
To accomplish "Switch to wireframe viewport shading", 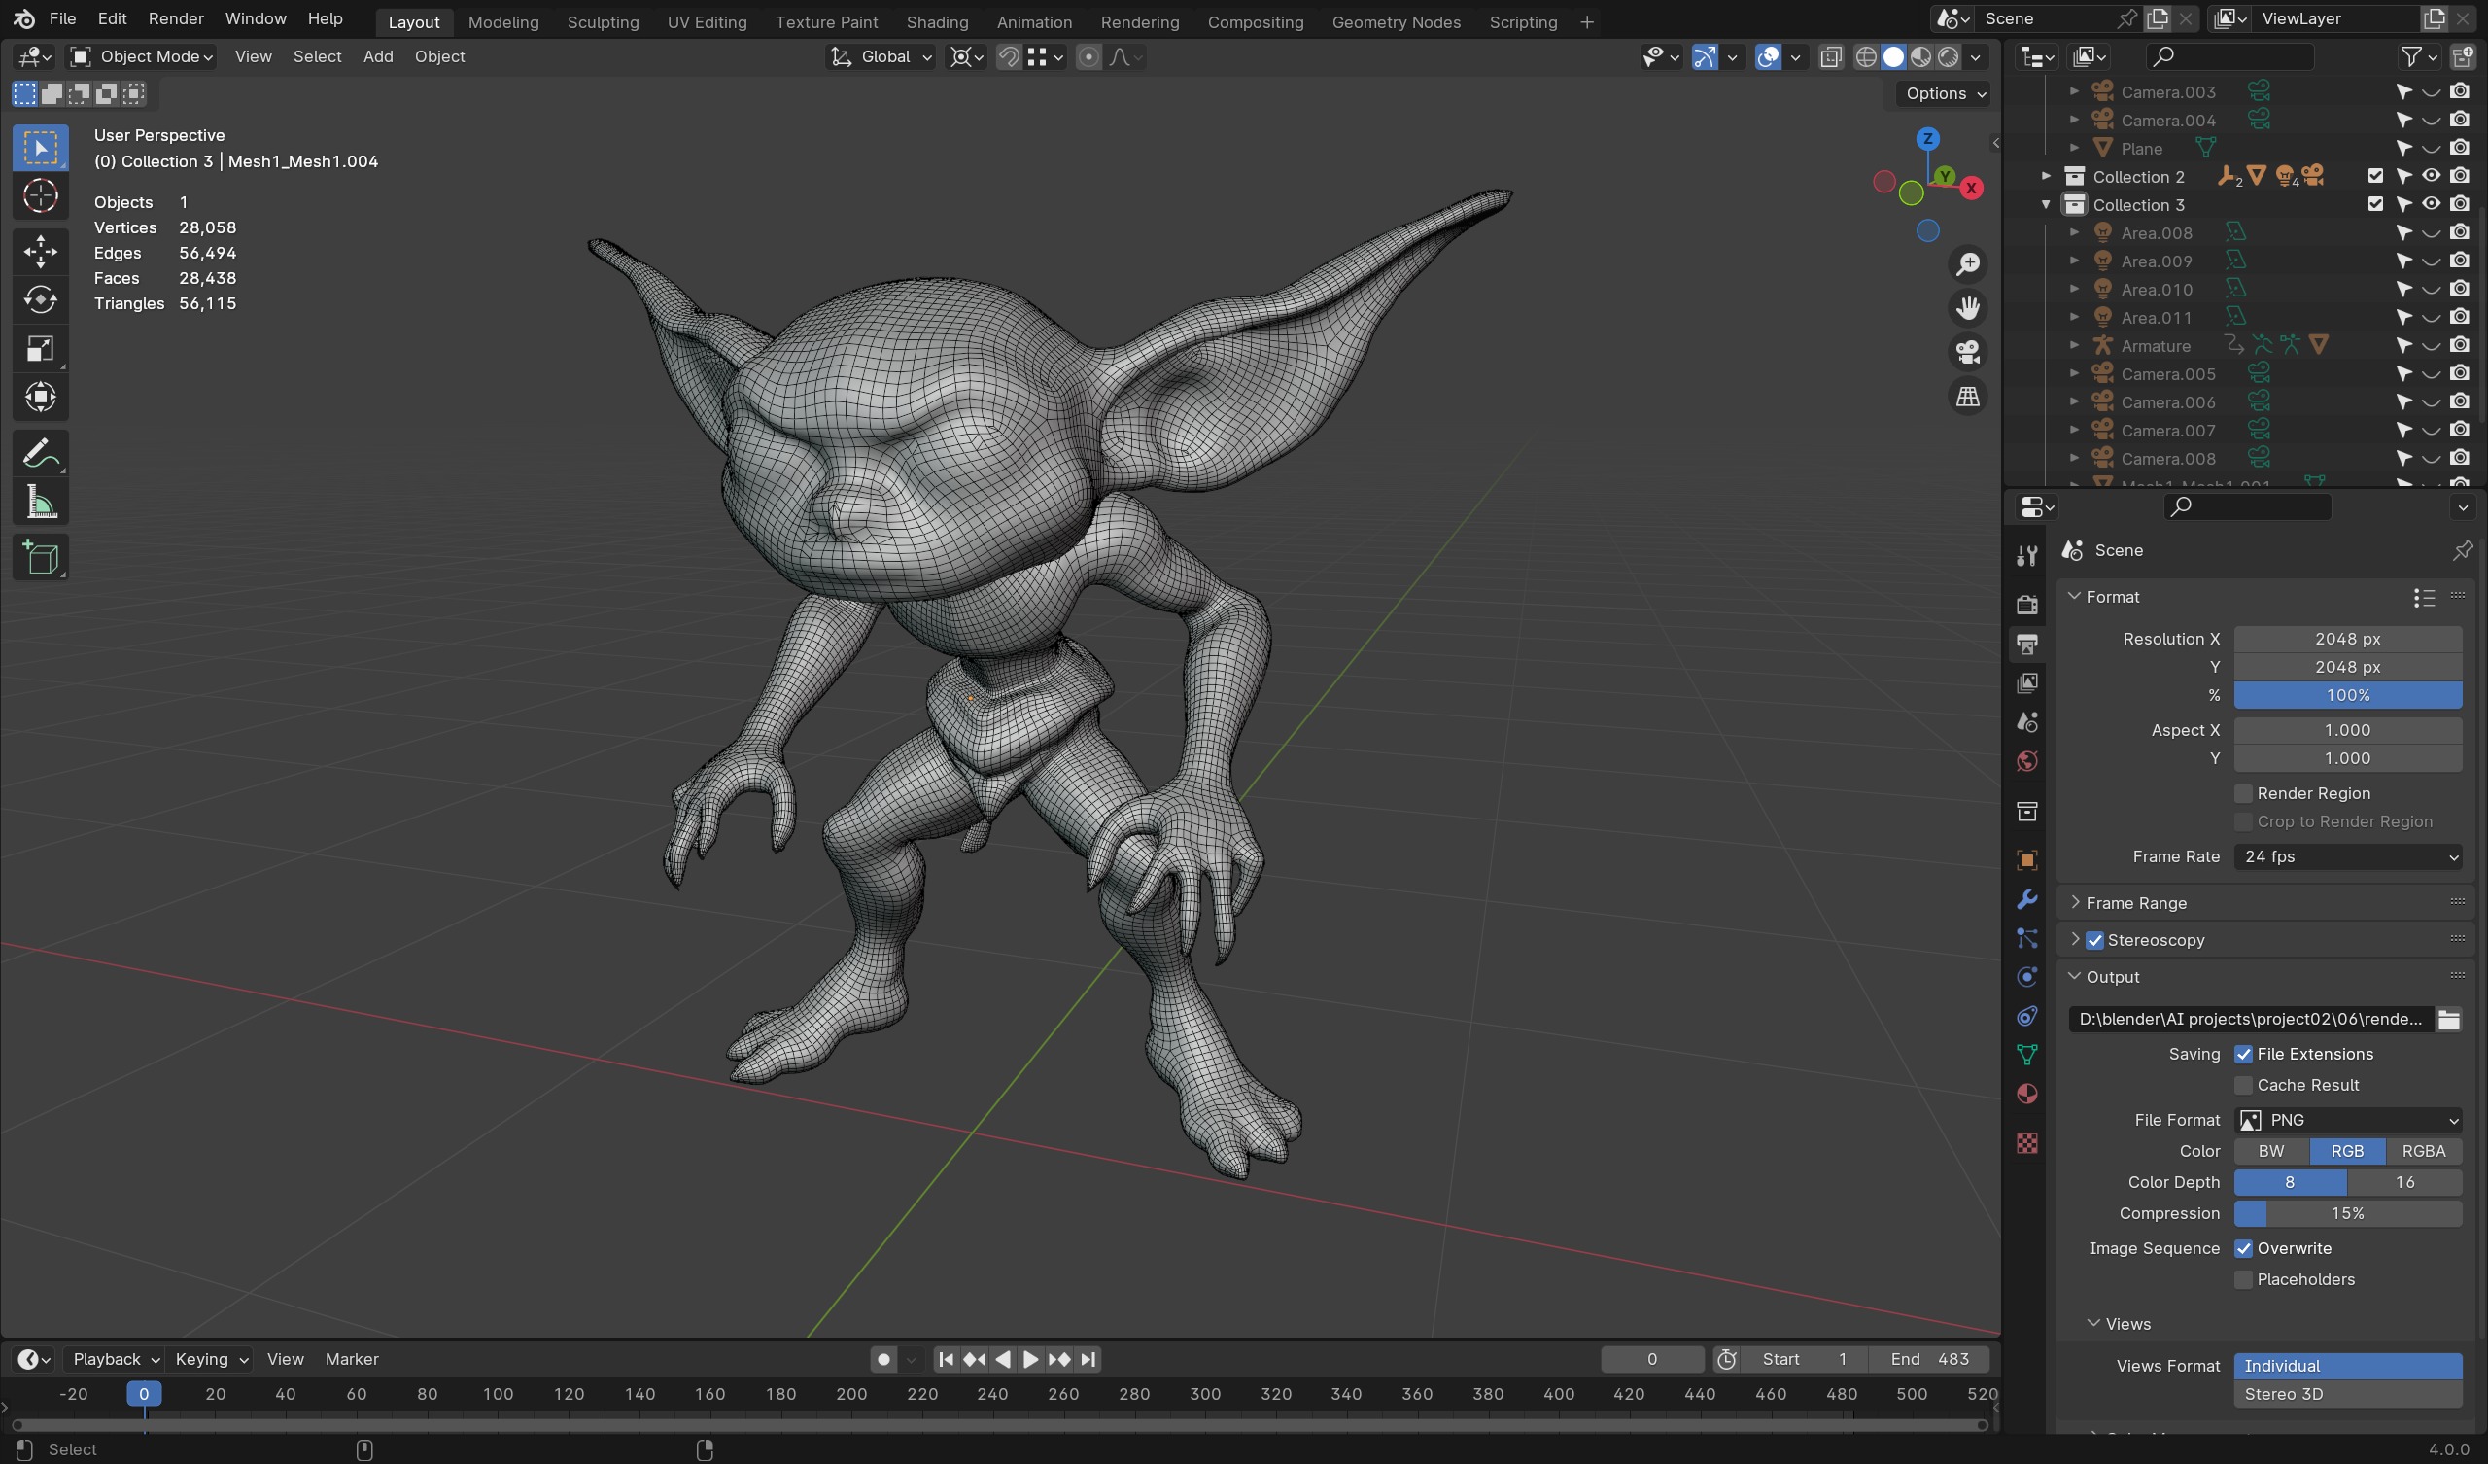I will click(x=1865, y=57).
